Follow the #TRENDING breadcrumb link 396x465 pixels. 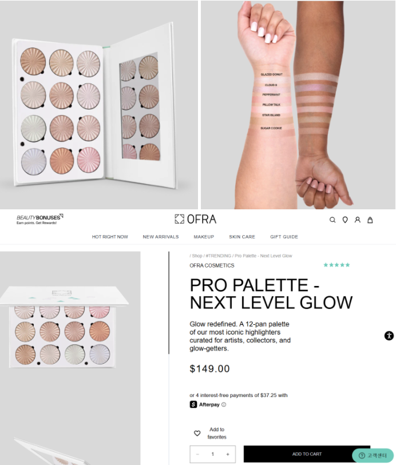[219, 256]
